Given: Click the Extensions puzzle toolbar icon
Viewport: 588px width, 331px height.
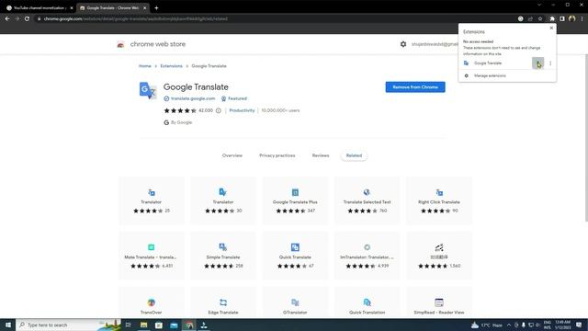Looking at the screenshot, I should tap(552, 18).
